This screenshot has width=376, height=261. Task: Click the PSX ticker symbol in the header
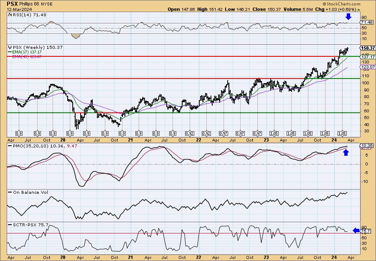[x=12, y=4]
